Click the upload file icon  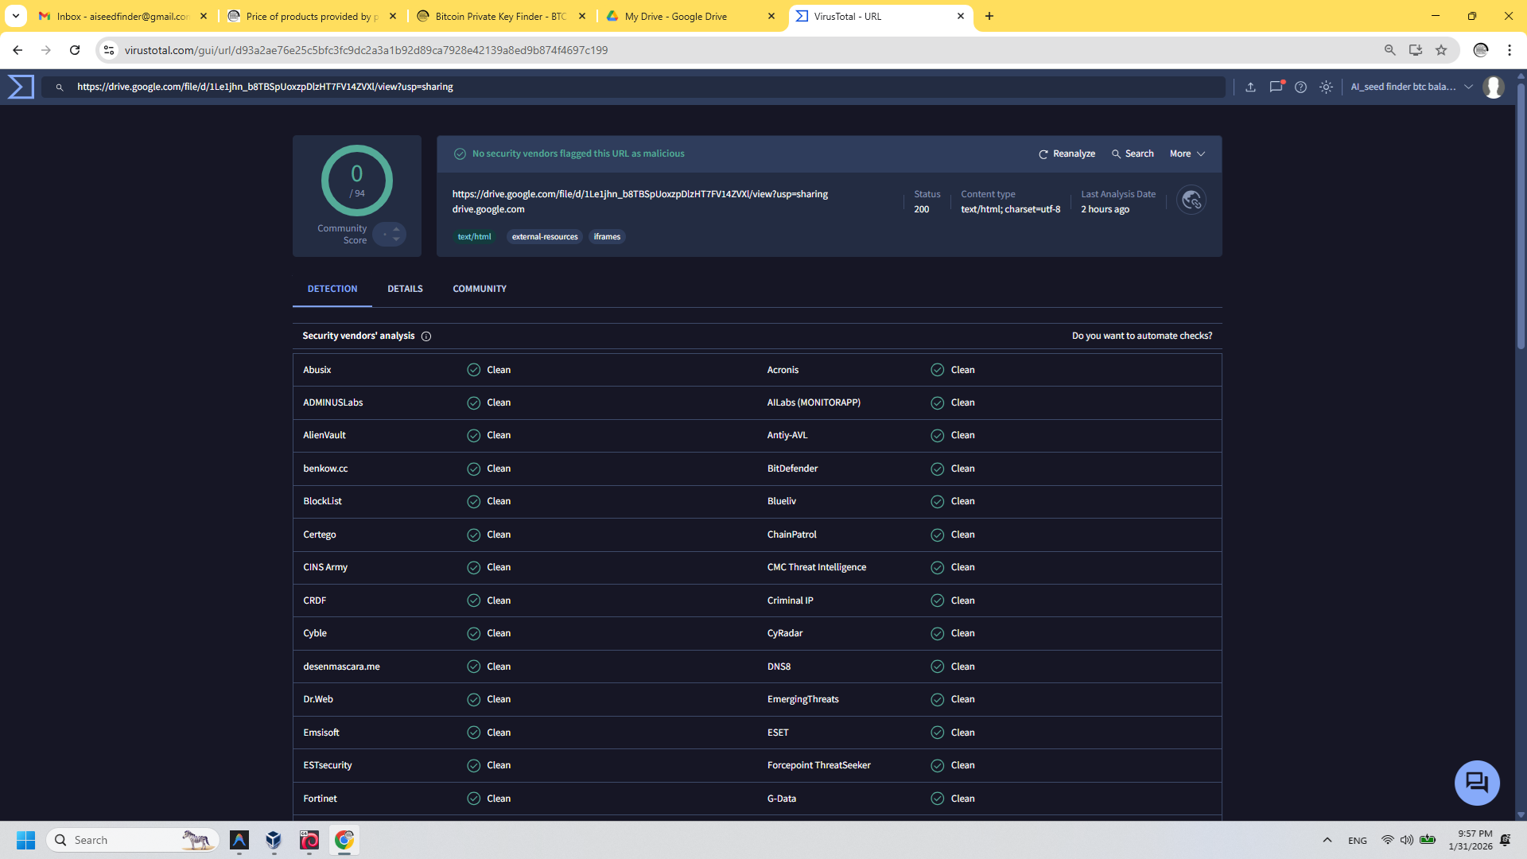click(x=1250, y=87)
